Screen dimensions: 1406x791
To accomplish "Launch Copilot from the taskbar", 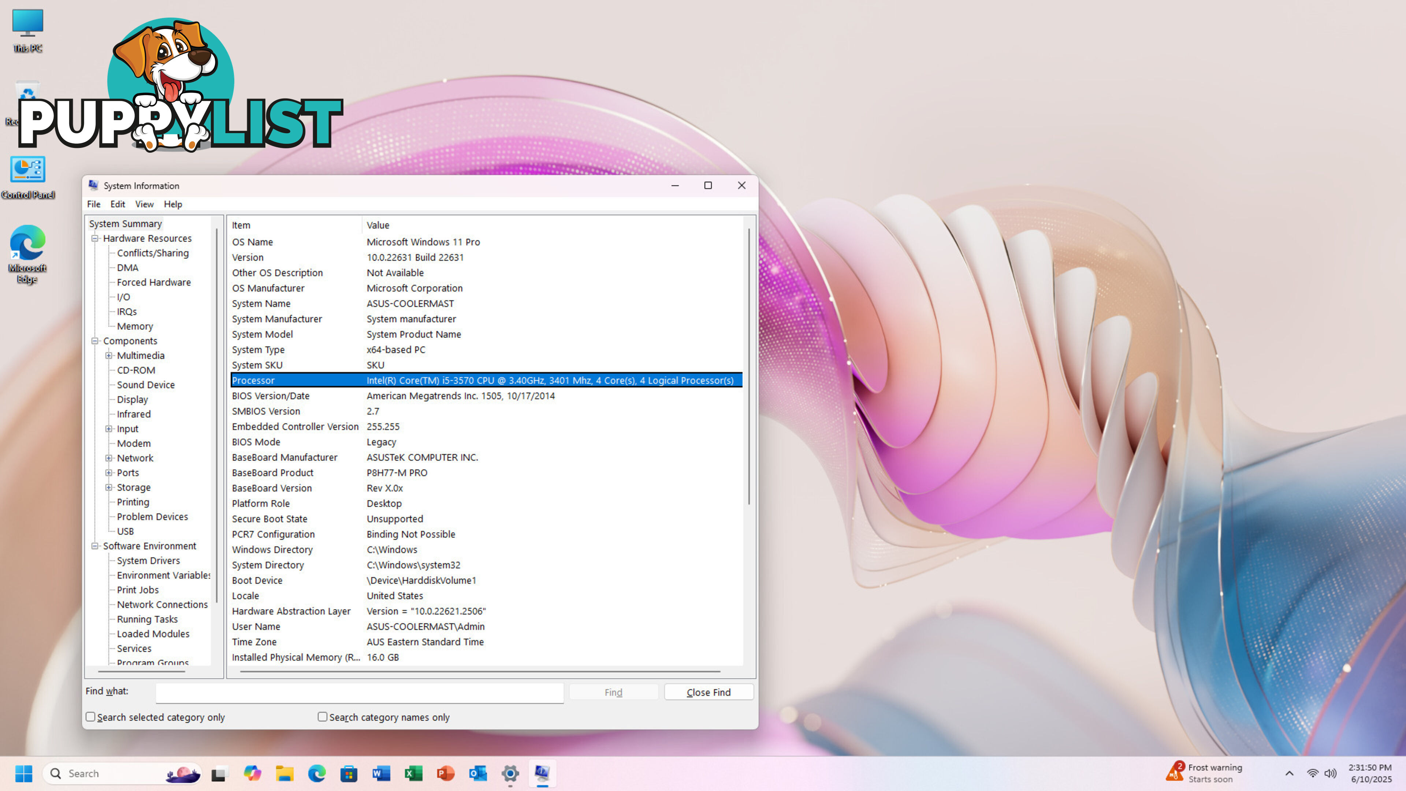I will 252,773.
